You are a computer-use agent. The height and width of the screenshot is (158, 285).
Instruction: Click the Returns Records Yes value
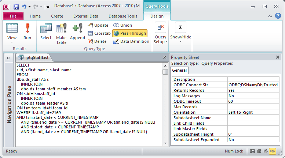[253, 90]
